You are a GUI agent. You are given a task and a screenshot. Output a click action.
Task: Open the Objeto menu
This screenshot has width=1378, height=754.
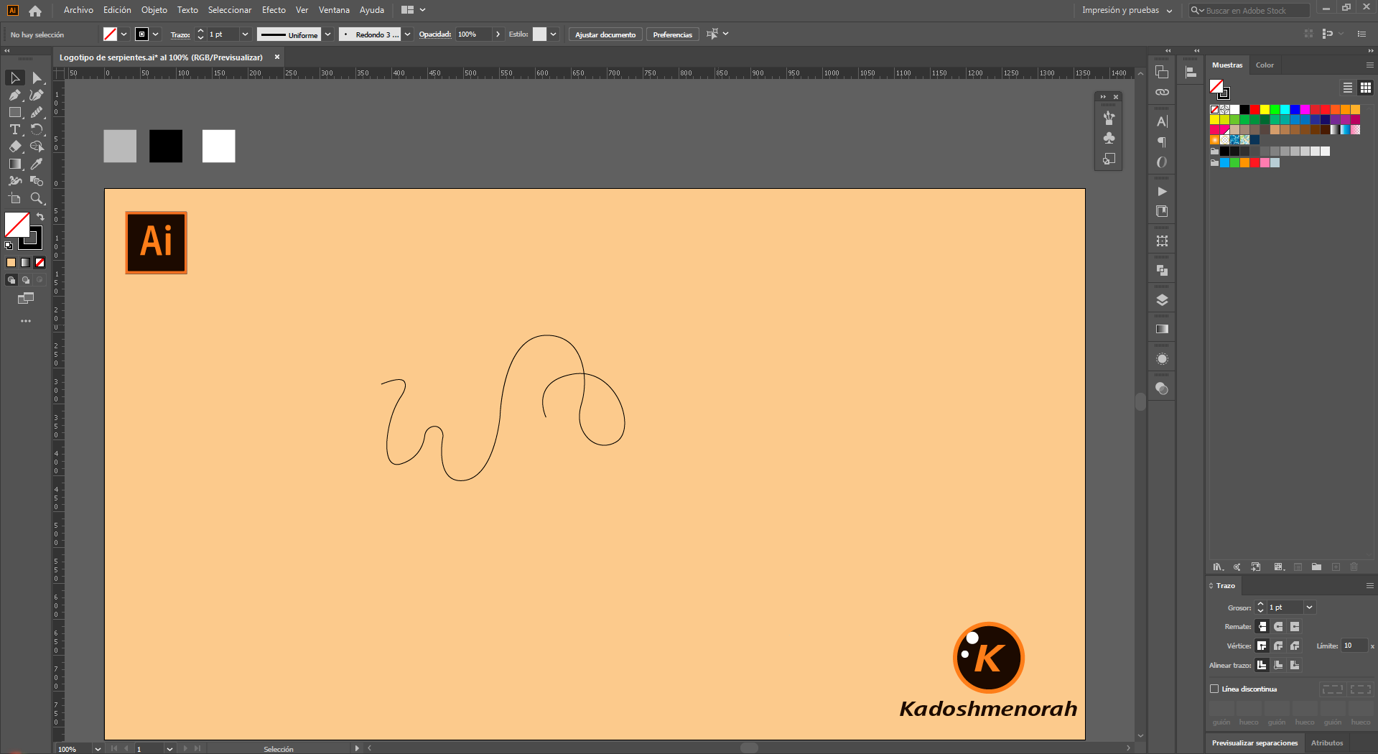[154, 10]
